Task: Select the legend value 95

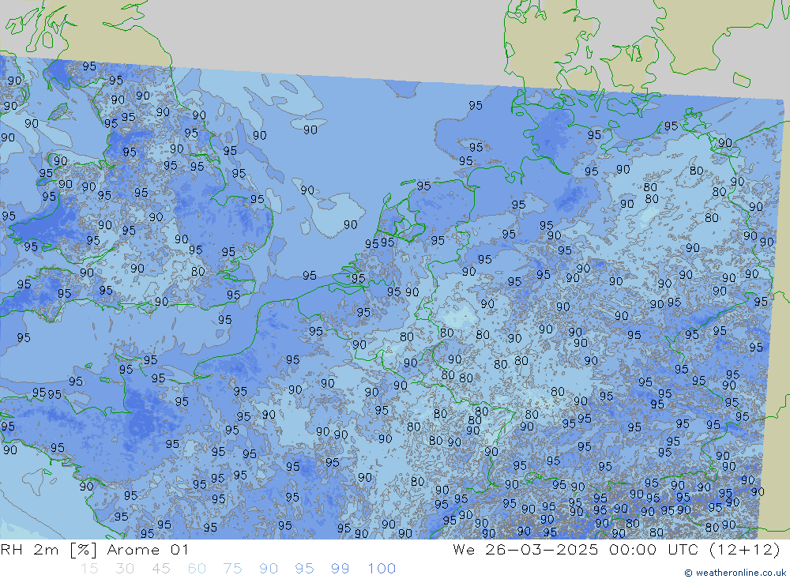Action: click(304, 569)
